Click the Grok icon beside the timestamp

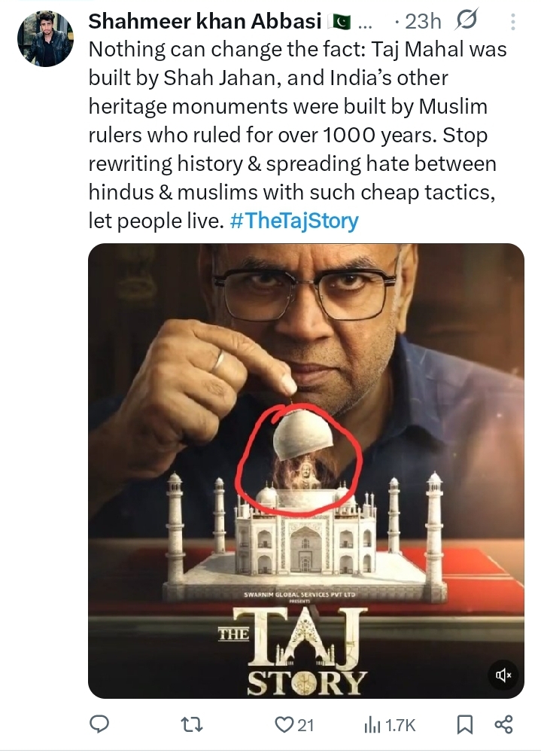point(467,21)
